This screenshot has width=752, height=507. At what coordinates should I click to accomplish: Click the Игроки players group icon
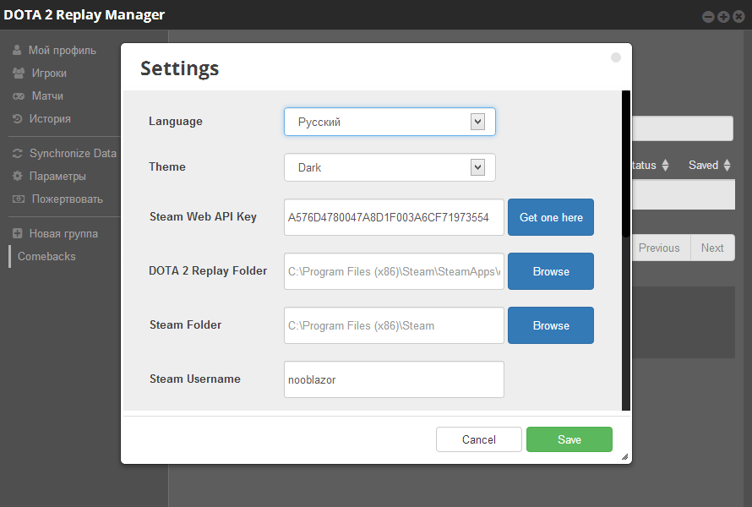pyautogui.click(x=19, y=73)
